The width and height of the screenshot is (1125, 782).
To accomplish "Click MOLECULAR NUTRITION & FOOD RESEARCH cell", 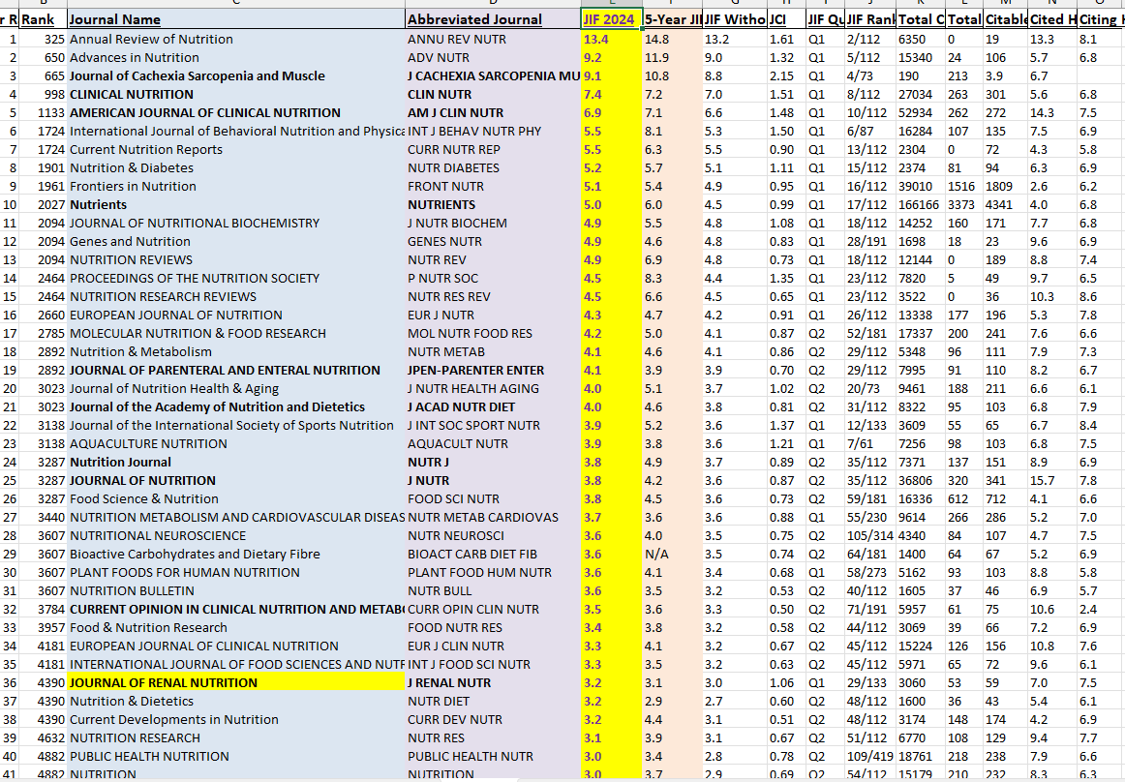I will pos(236,334).
